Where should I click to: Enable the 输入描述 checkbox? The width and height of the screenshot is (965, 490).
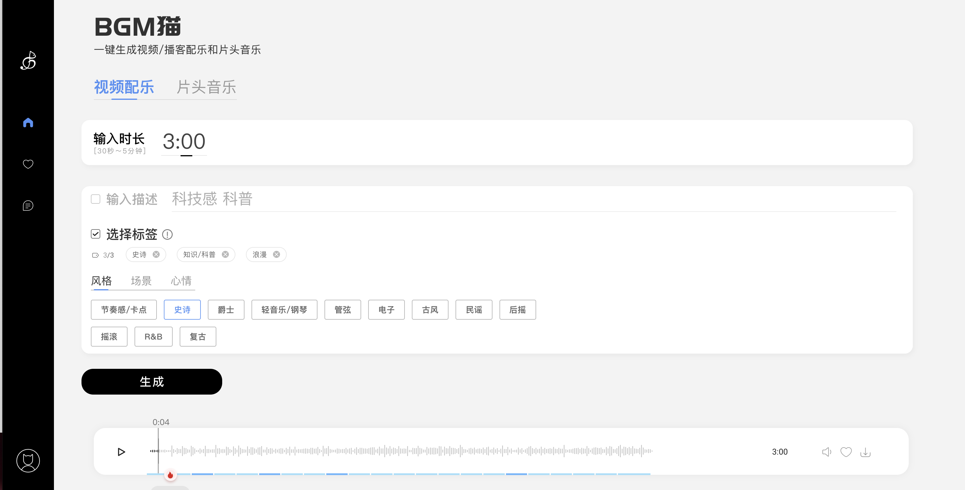(x=96, y=199)
